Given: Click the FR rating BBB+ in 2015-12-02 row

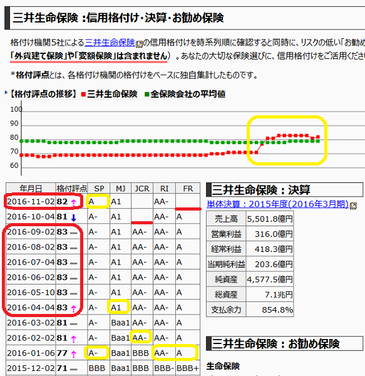Looking at the screenshot, I should tap(188, 368).
